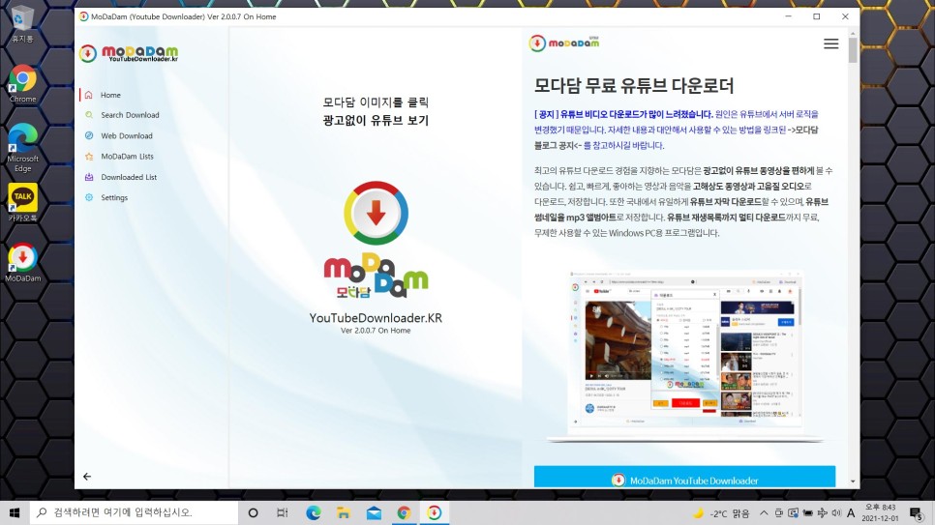Viewport: 935px width, 525px height.
Task: Open the Windows Start menu
Action: tap(15, 512)
